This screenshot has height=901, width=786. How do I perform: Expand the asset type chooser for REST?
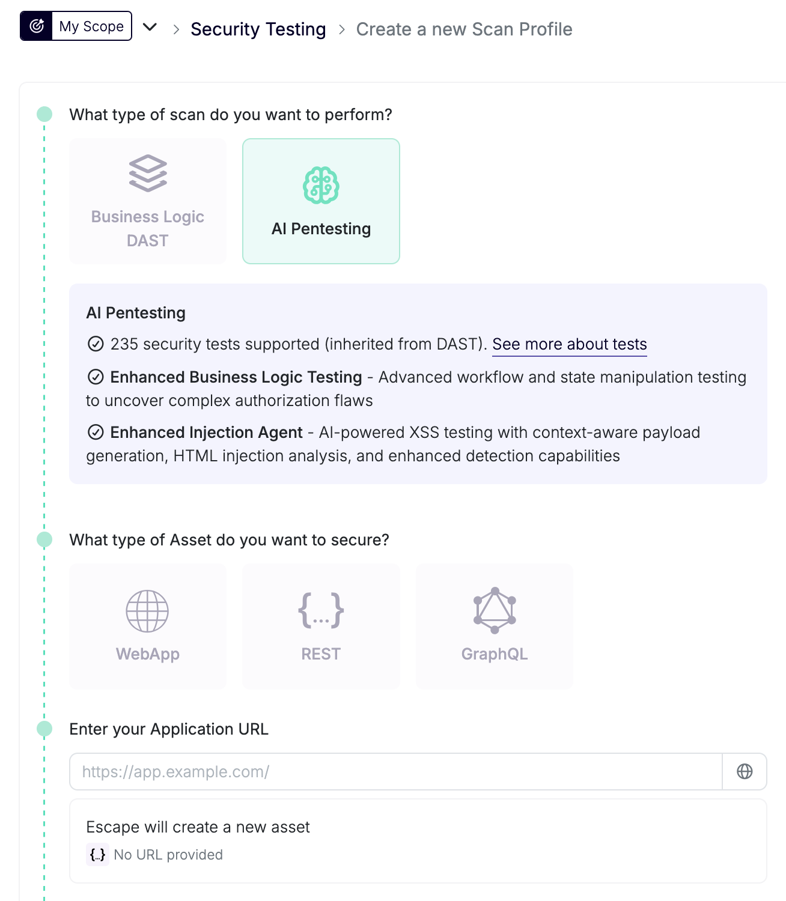coord(321,626)
